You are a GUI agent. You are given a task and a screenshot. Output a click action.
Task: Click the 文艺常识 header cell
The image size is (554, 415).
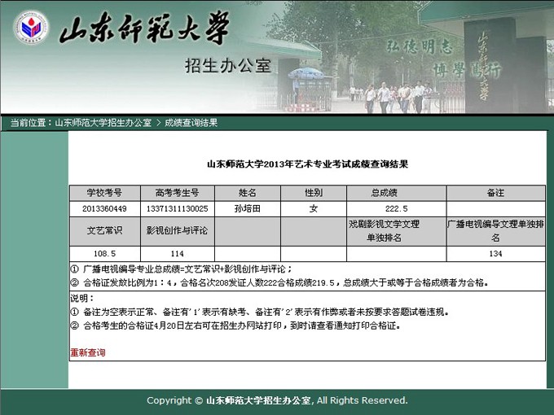pyautogui.click(x=105, y=231)
